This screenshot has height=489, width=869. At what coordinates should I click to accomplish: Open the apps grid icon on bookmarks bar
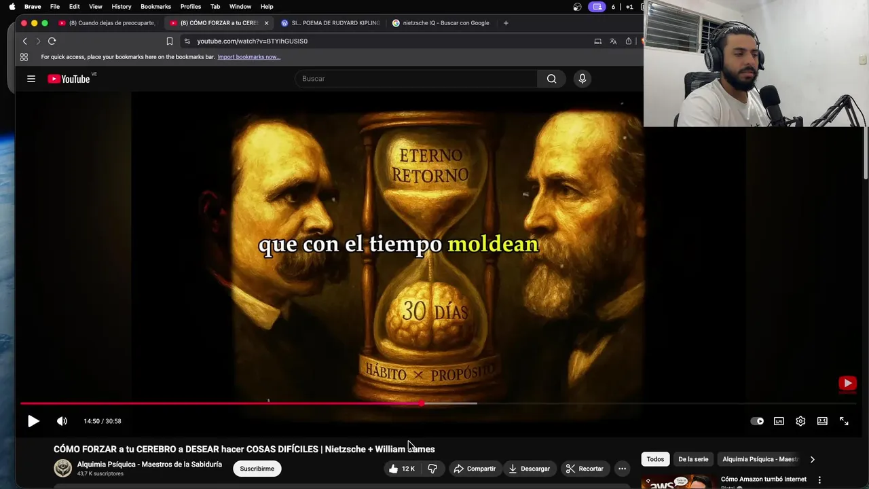click(x=24, y=57)
